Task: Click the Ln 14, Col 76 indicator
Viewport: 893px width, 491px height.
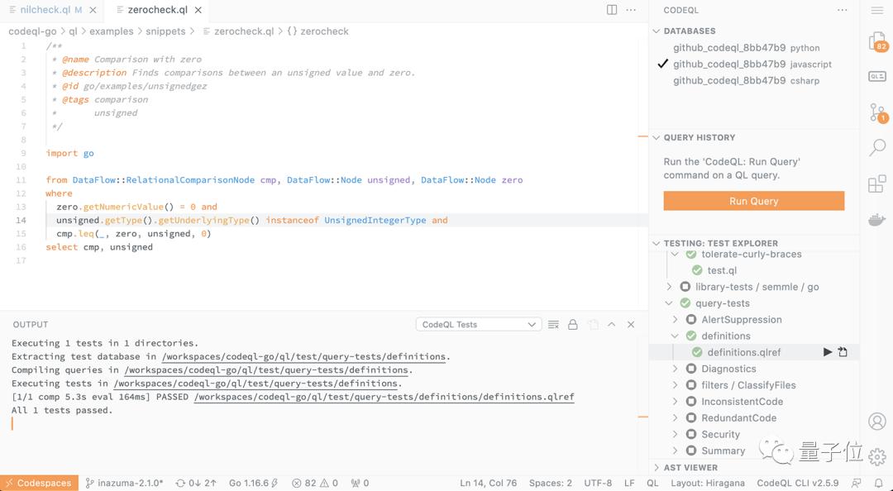Action: (488, 483)
